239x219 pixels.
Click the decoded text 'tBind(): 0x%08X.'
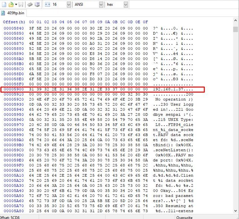173,145
